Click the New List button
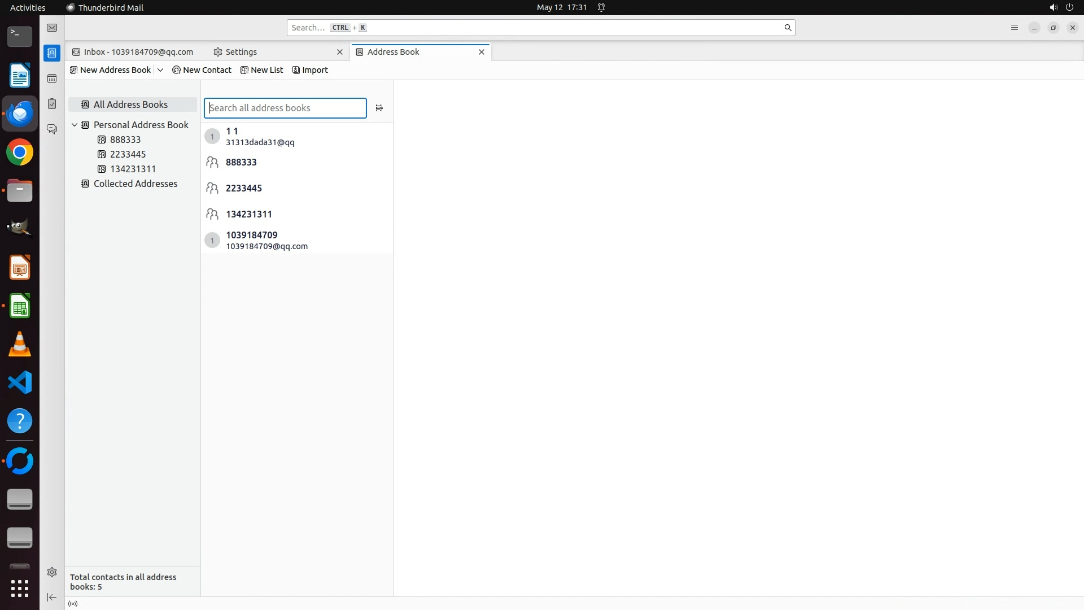 point(262,70)
